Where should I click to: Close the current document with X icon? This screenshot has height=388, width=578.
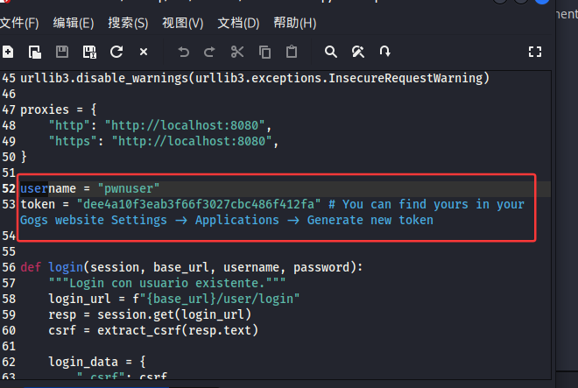[x=144, y=52]
